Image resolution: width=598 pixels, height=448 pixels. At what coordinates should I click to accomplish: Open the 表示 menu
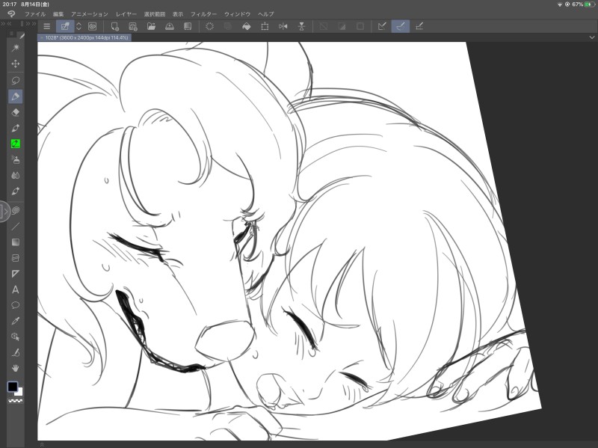(x=178, y=14)
